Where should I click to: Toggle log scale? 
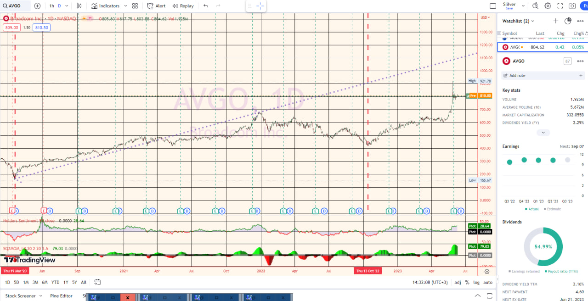pyautogui.click(x=476, y=282)
